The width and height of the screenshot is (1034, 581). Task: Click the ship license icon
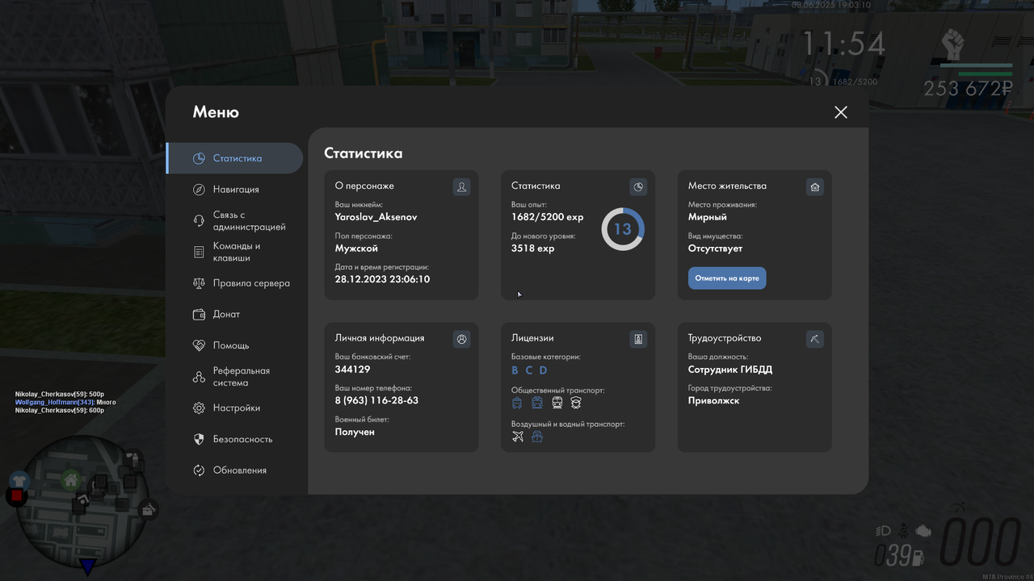pyautogui.click(x=537, y=437)
